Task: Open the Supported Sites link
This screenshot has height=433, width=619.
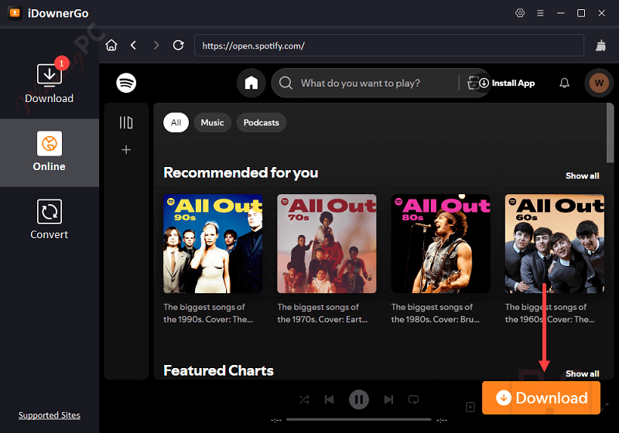Action: [50, 415]
